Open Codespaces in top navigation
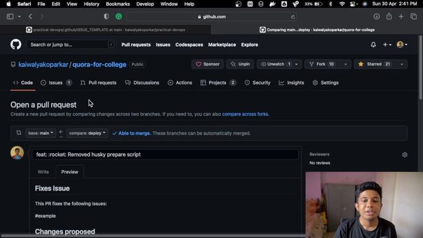Screen dimensions: 423x238 [x=189, y=44]
